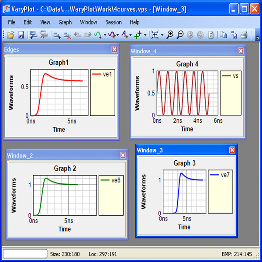Open the File menu

click(12, 22)
